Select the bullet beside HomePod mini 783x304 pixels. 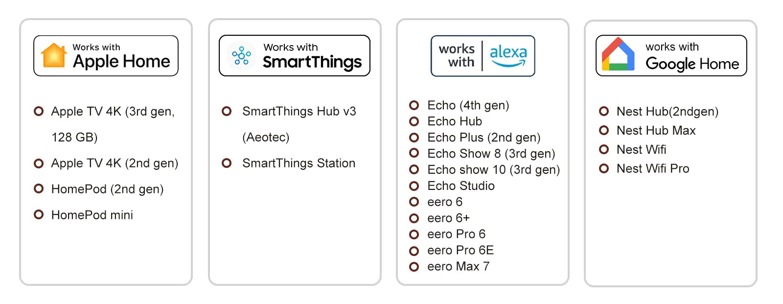point(39,214)
